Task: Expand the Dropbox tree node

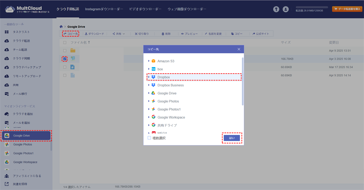Action: [149, 77]
